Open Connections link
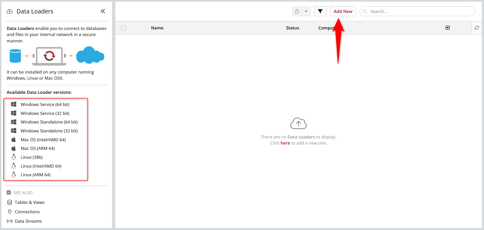 (x=27, y=212)
